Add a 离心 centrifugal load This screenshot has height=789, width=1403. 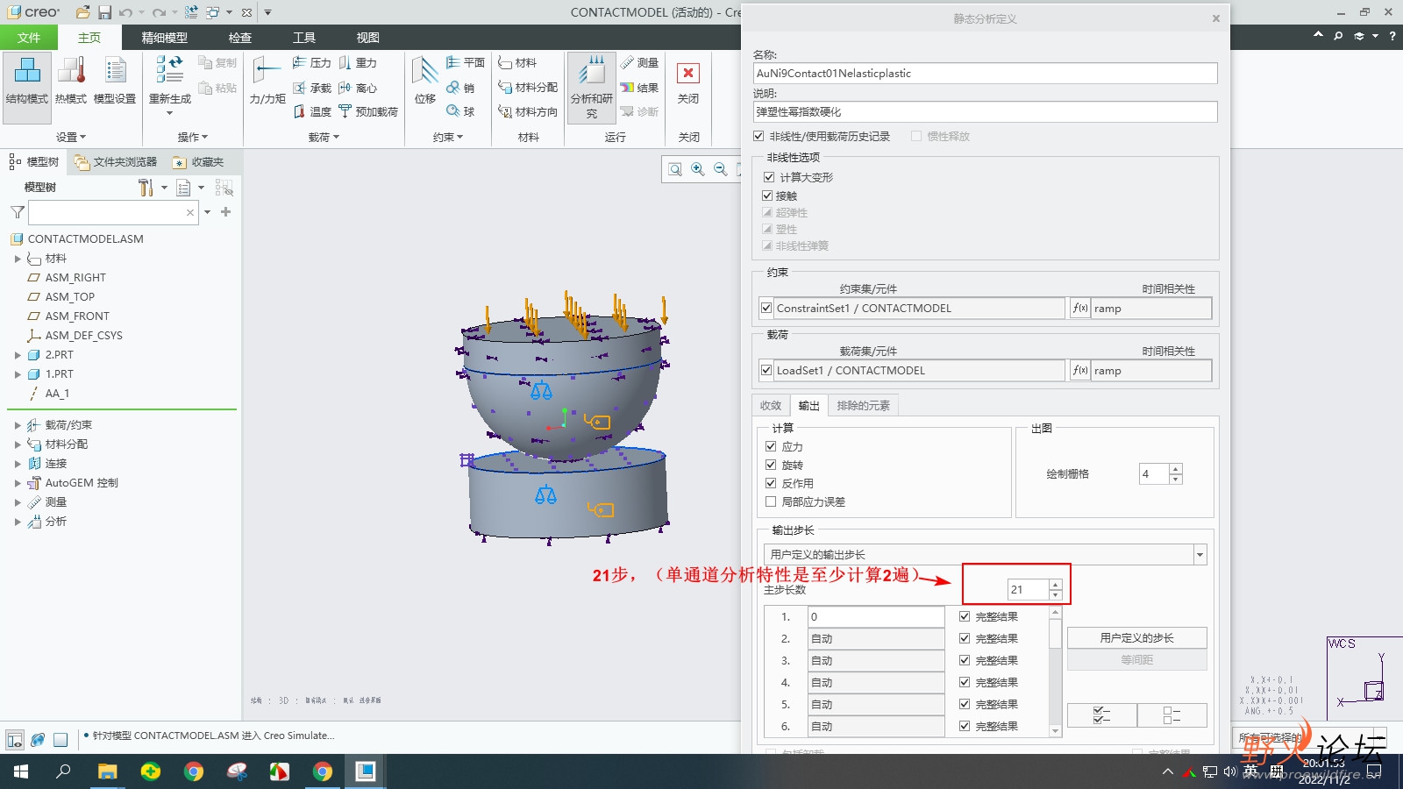(358, 88)
